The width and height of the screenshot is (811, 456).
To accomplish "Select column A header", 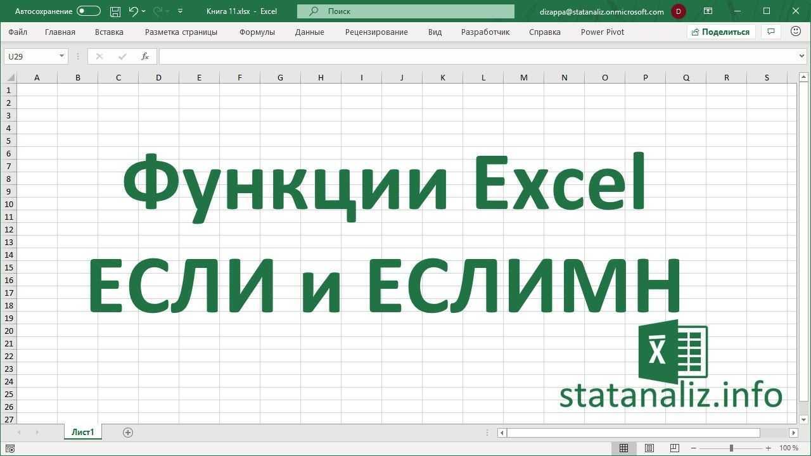I will 37,77.
